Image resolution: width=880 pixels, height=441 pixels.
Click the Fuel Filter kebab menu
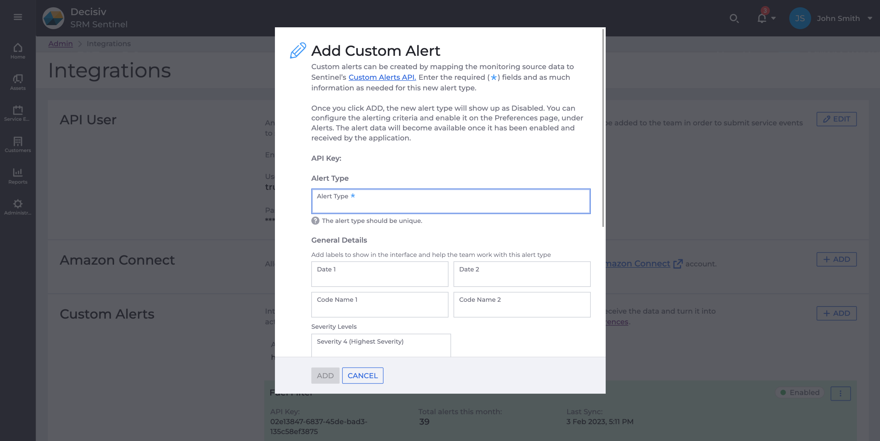[841, 393]
